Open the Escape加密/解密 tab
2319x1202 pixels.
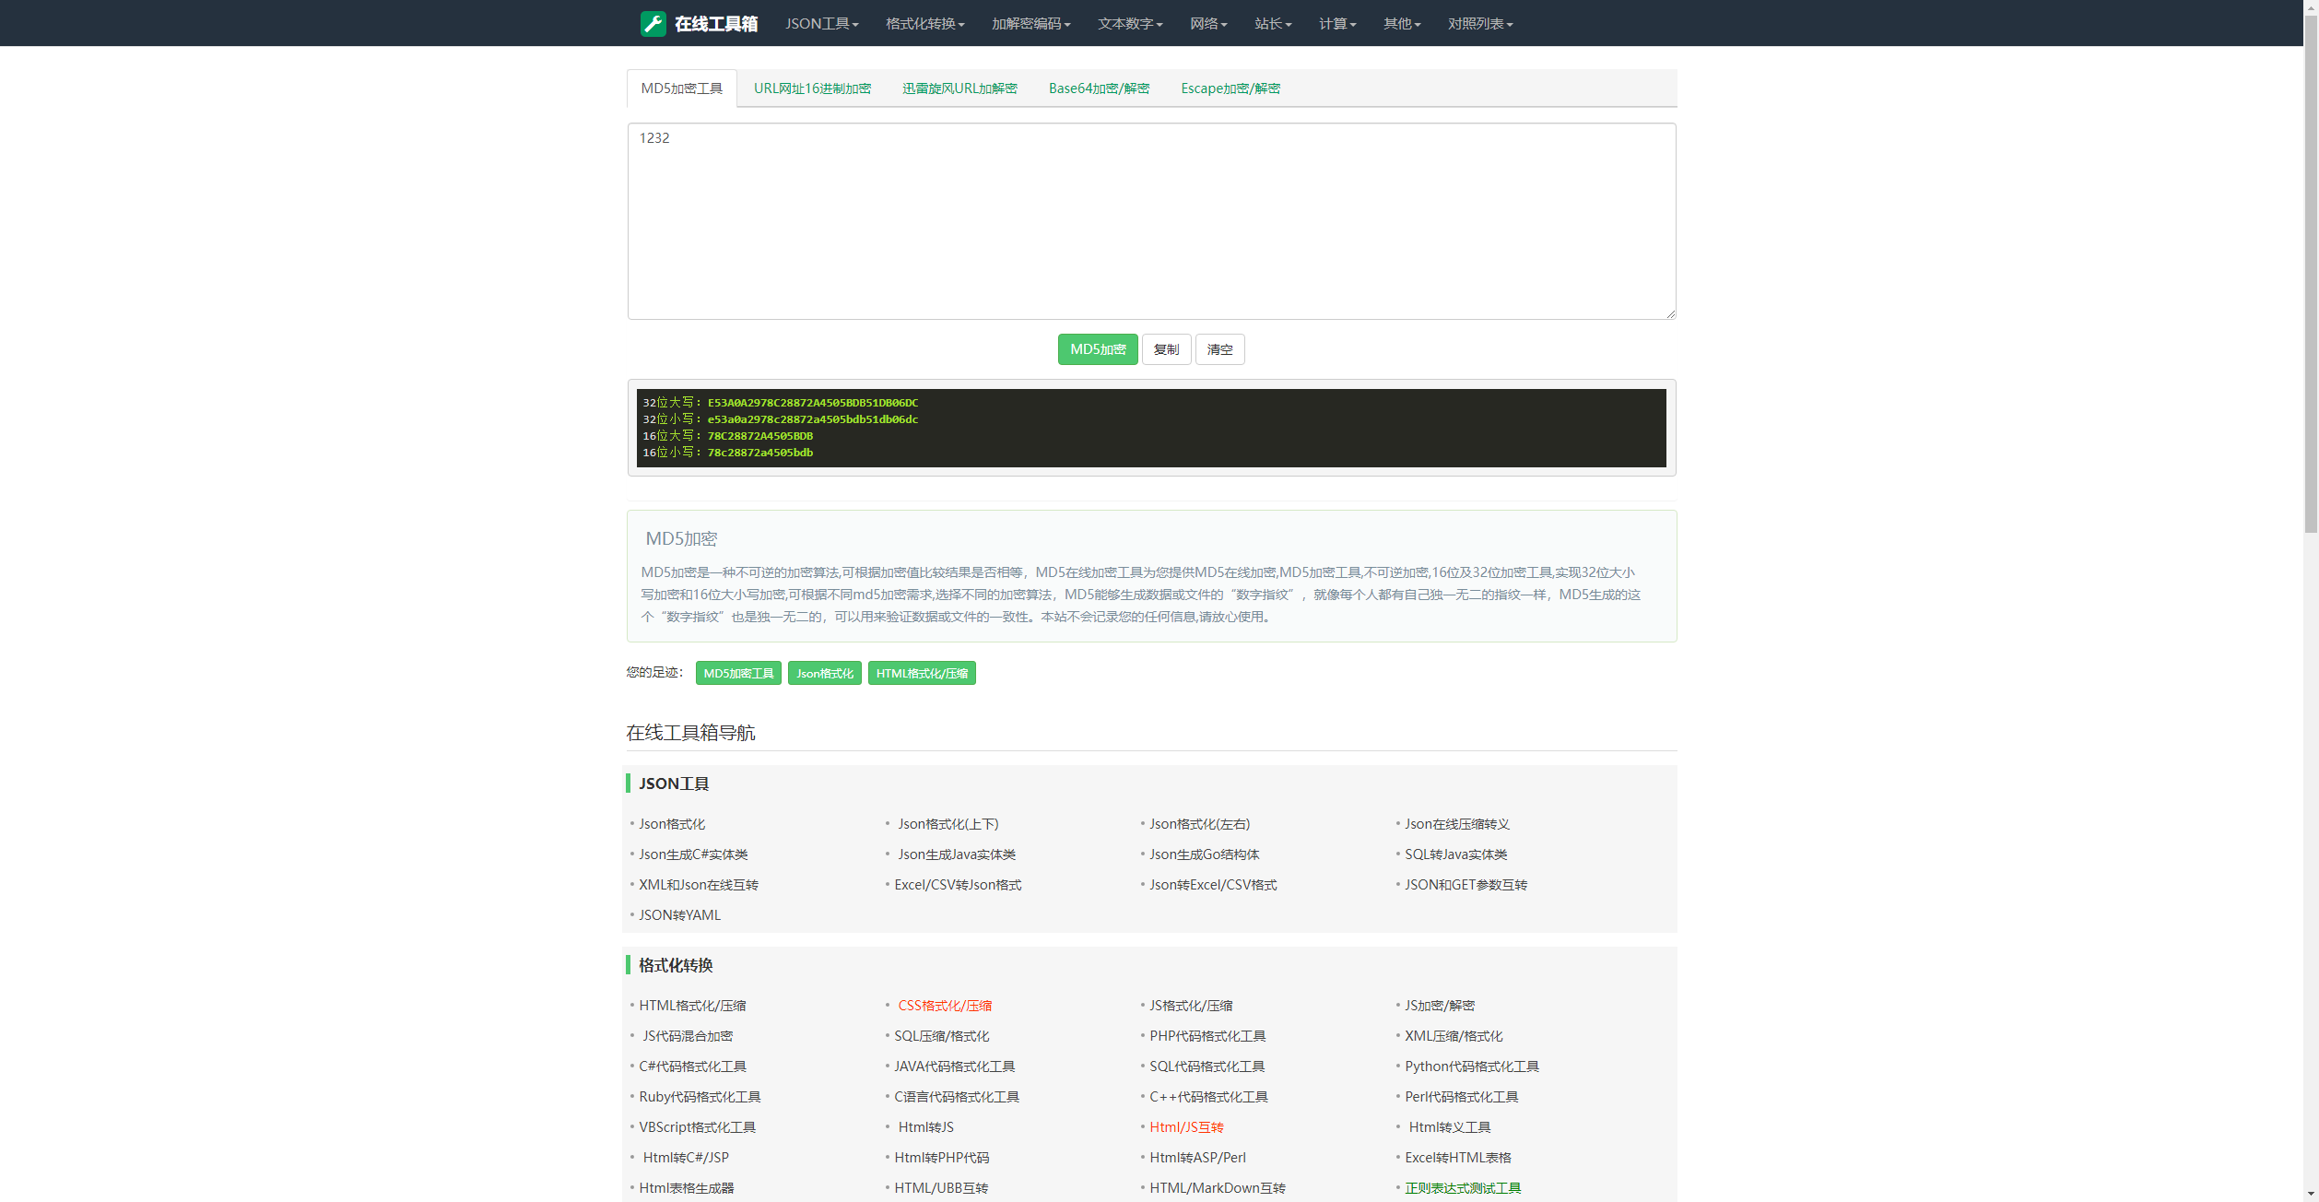click(x=1230, y=88)
